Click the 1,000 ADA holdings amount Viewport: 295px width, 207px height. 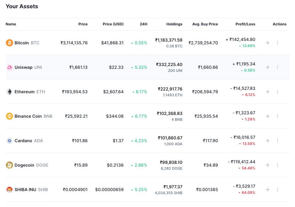tap(173, 144)
